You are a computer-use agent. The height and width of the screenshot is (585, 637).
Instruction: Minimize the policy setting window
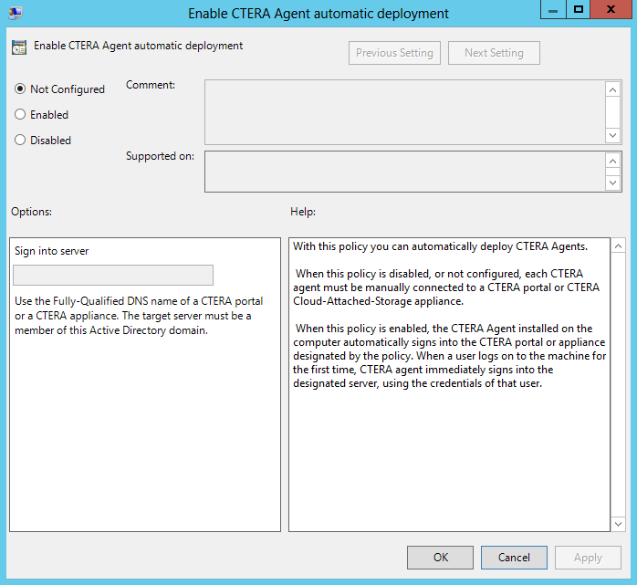coord(553,10)
